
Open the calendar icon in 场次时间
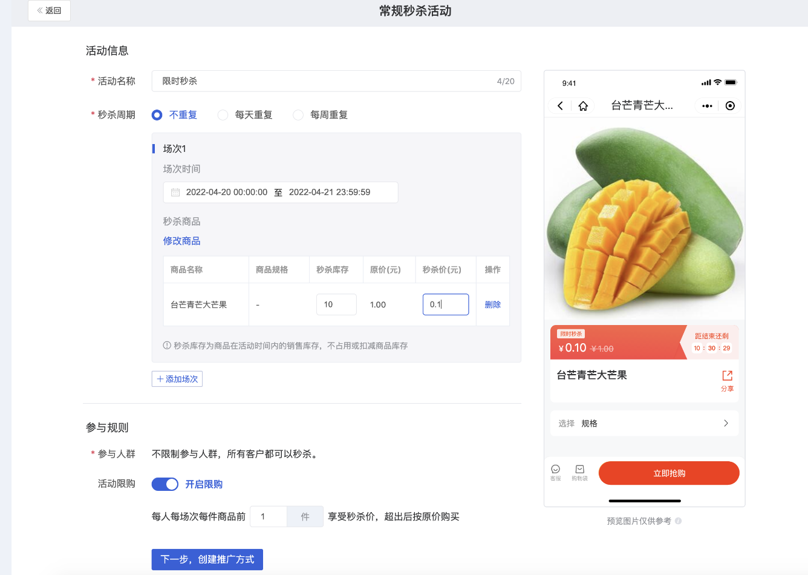[x=175, y=192]
